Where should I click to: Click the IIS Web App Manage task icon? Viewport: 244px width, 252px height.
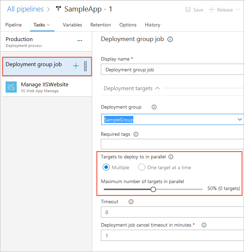click(x=11, y=87)
